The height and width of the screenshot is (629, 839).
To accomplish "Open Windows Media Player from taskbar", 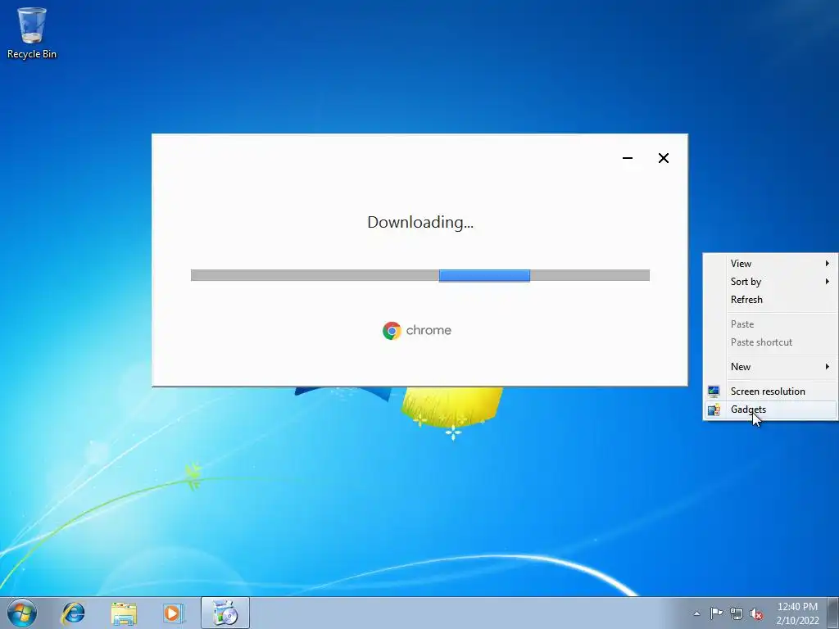I will click(x=174, y=613).
